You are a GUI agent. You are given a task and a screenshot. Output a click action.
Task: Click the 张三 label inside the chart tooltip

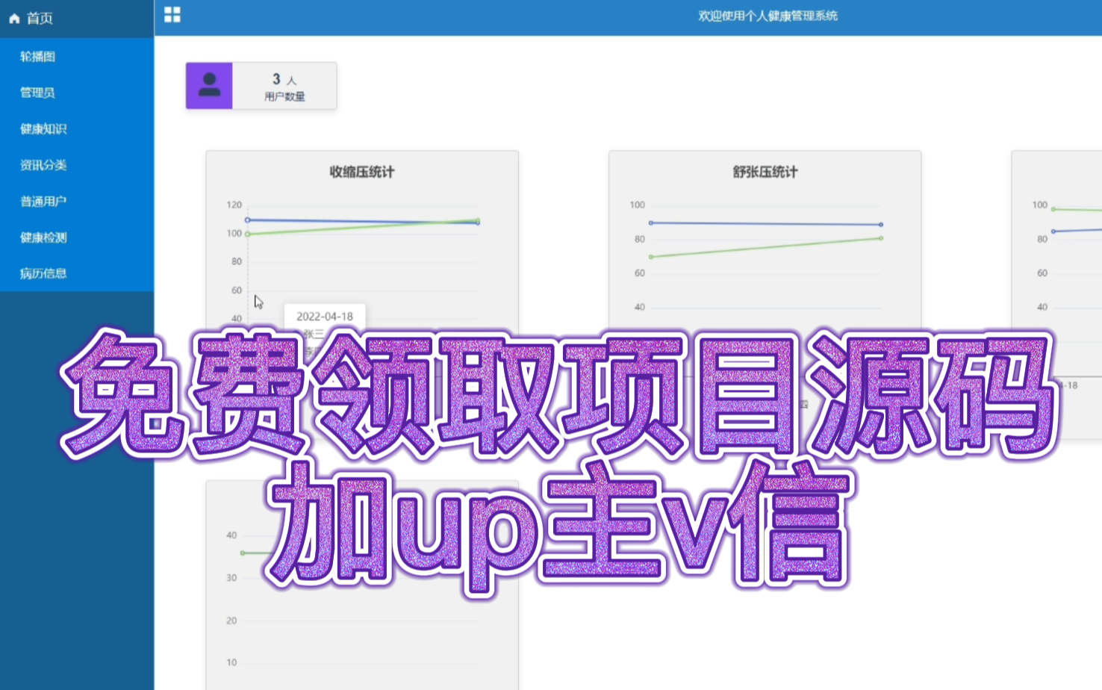pos(314,334)
